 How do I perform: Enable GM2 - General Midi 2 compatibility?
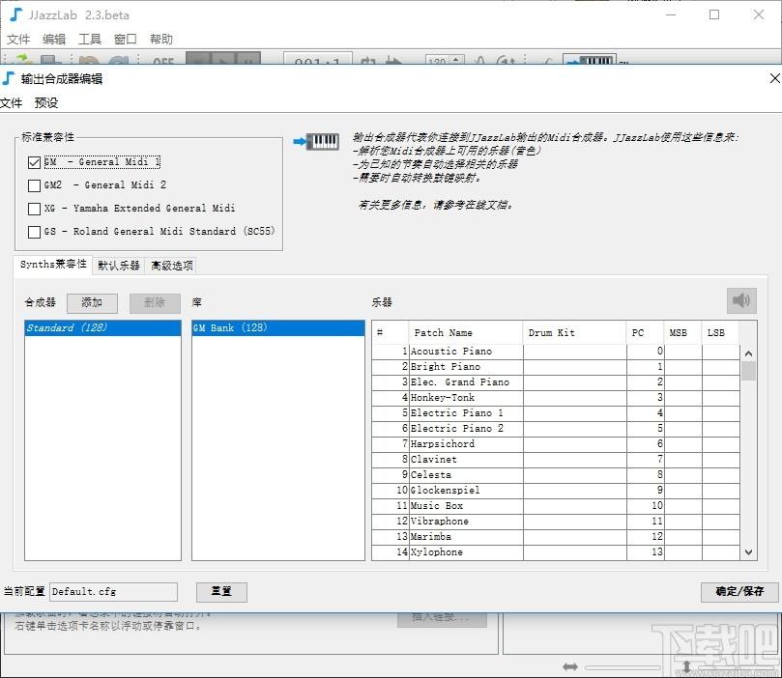pos(34,185)
